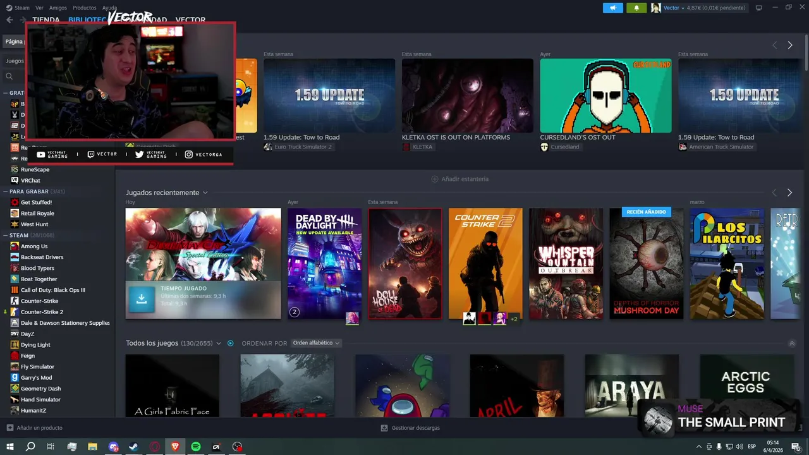809x455 pixels.
Task: Open the Mushroom Day game cover
Action: click(x=647, y=264)
